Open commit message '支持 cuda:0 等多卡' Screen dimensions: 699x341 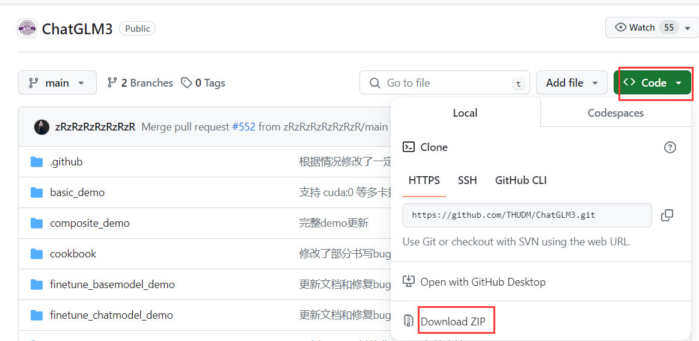(345, 192)
